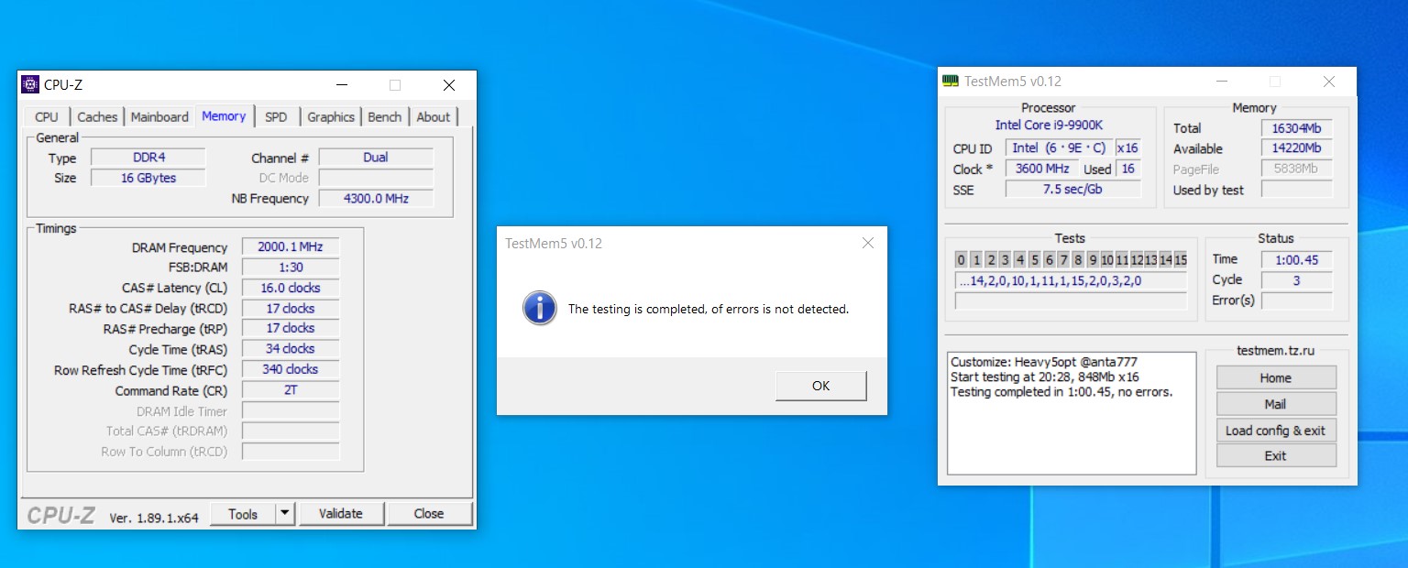Open the Mainboard tab
This screenshot has height=568, width=1408.
click(159, 116)
